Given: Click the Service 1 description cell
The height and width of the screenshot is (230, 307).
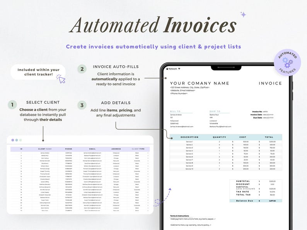Looking at the screenshot, I should 189,142.
